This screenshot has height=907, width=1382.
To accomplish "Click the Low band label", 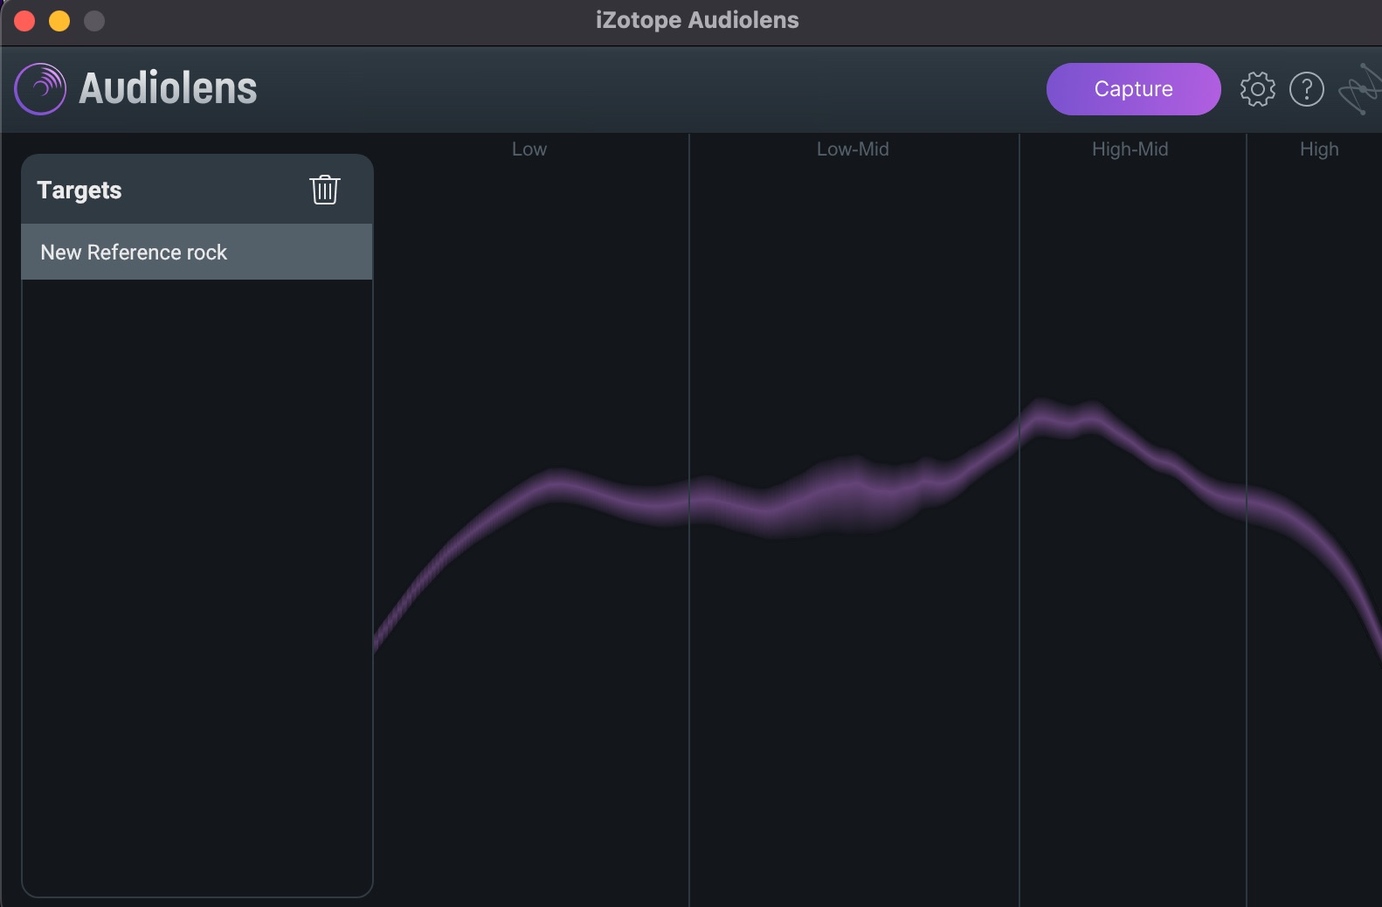I will point(529,149).
